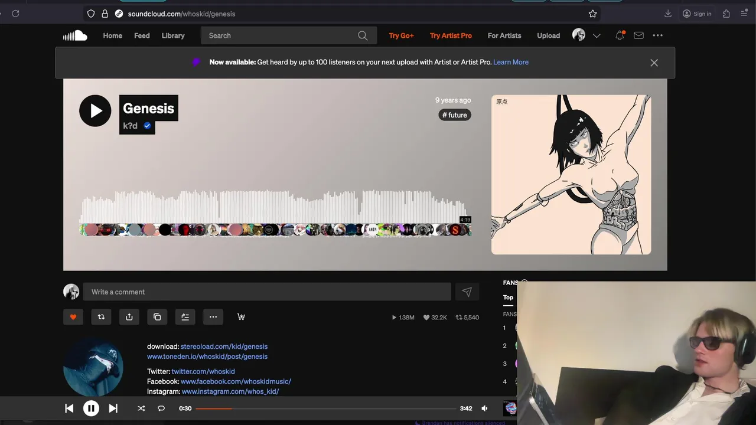Click the search magnifier icon
Image resolution: width=756 pixels, height=425 pixels.
click(363, 35)
